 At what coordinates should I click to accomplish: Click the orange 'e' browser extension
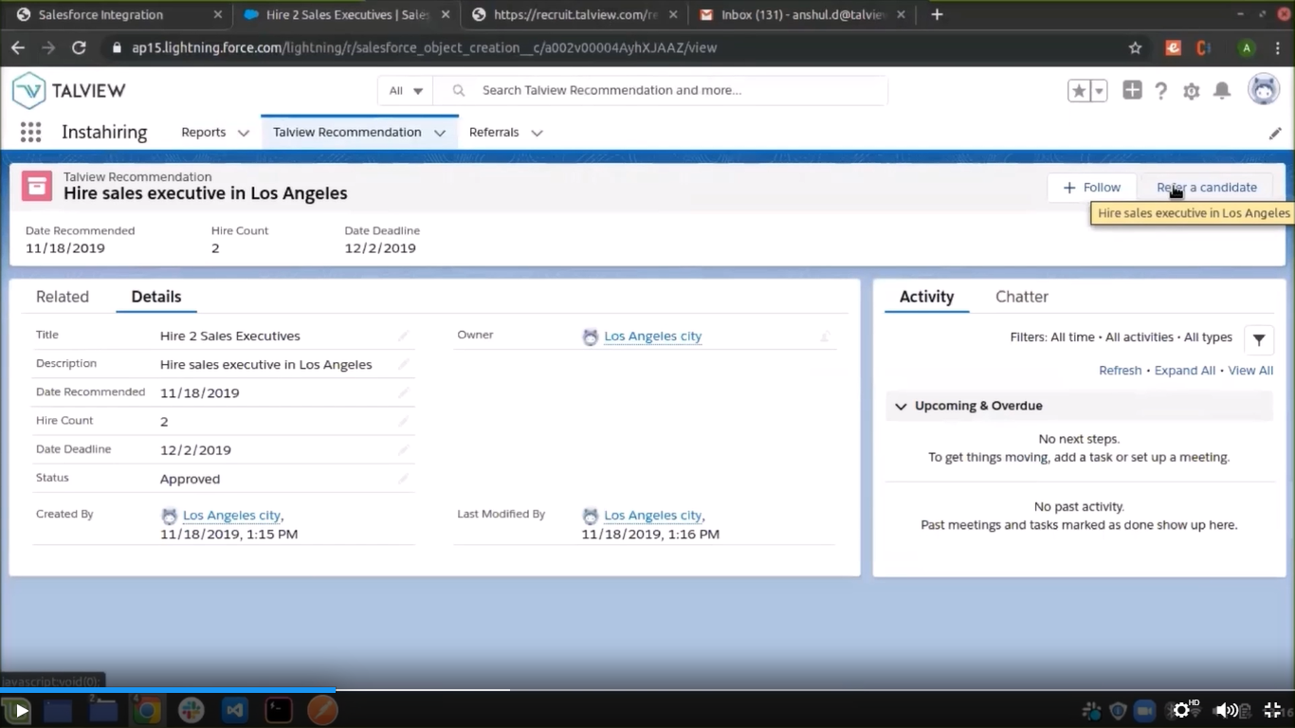point(1174,47)
